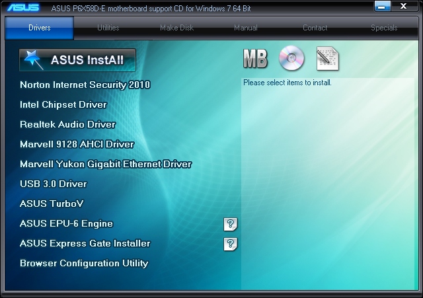
Task: Click the notepad file list icon
Action: 328,59
